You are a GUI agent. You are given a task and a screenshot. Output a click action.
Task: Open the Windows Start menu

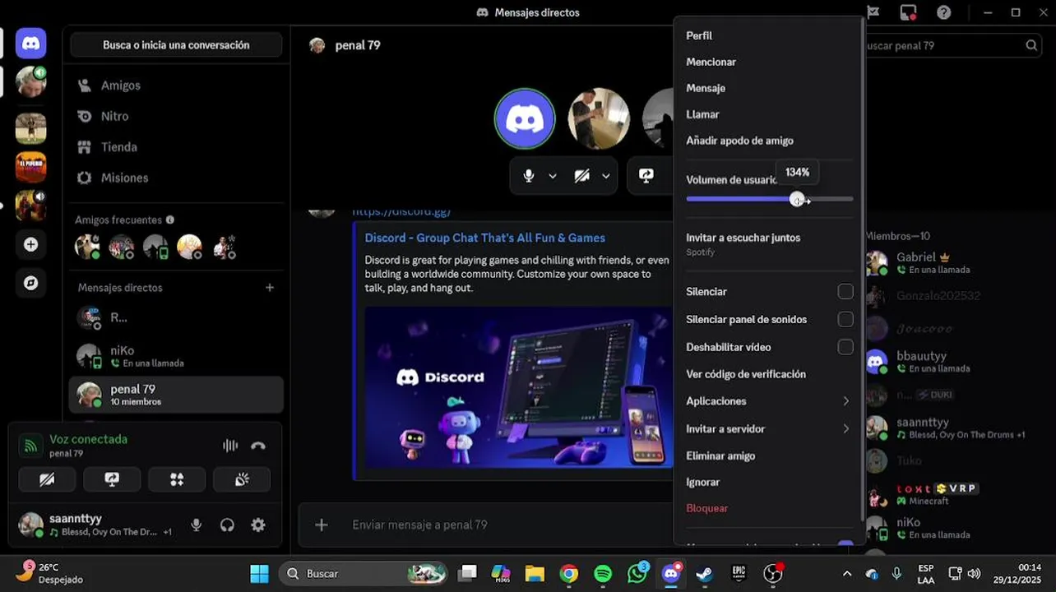tap(259, 573)
